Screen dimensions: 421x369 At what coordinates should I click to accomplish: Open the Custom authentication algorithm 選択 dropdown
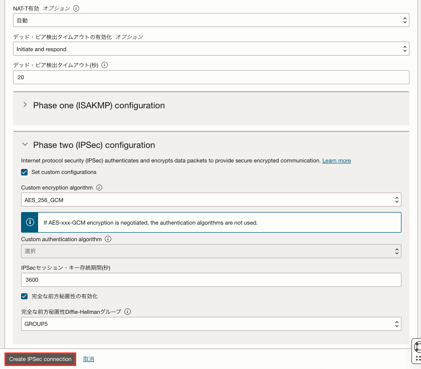211,251
